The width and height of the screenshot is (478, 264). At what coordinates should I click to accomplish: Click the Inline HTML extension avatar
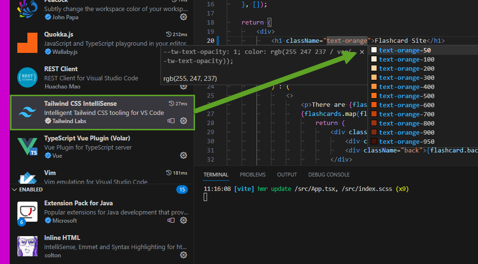click(x=27, y=246)
